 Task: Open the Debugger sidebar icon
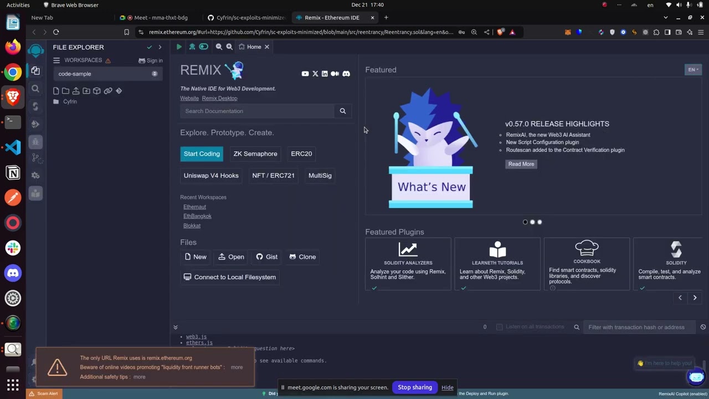click(x=35, y=142)
